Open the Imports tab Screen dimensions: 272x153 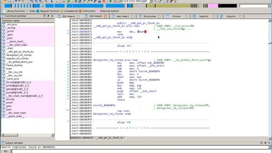tap(204, 16)
